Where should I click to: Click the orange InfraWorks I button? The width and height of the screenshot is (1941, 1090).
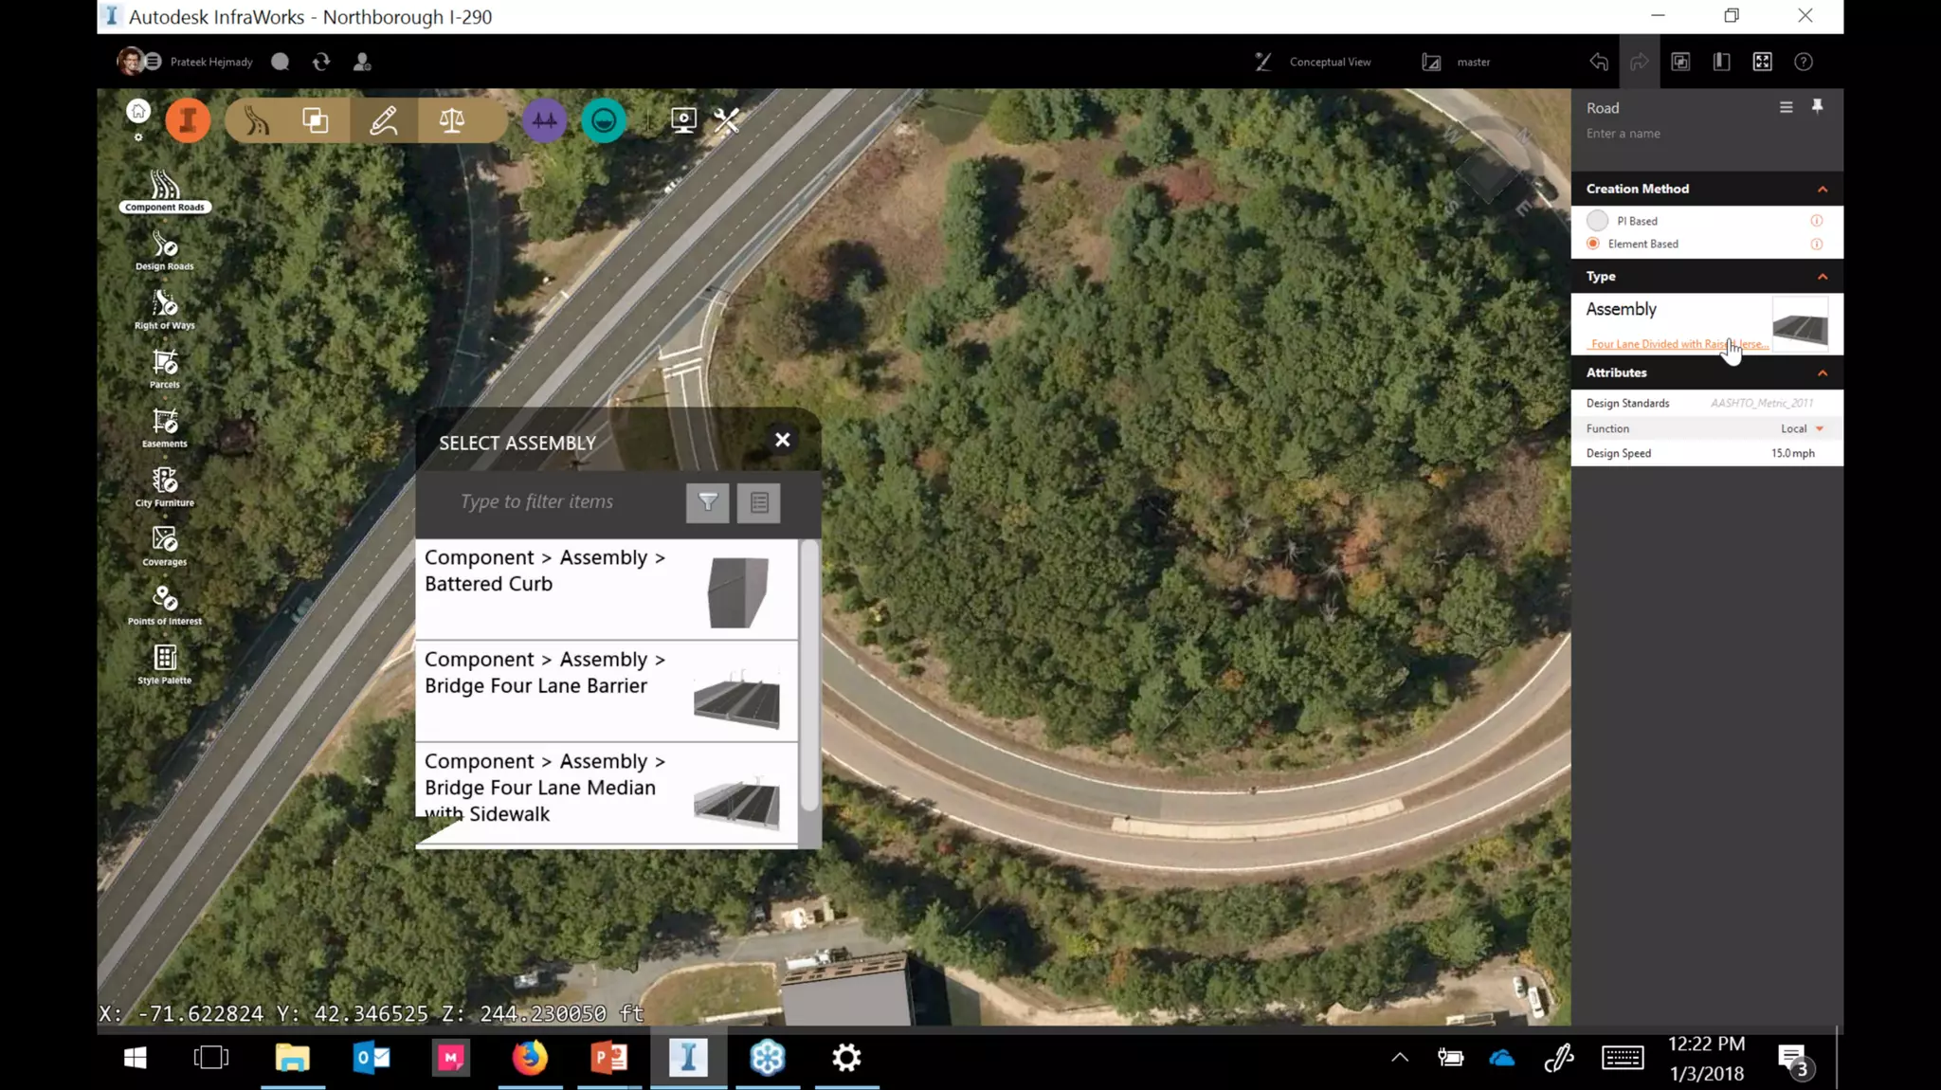pos(188,120)
